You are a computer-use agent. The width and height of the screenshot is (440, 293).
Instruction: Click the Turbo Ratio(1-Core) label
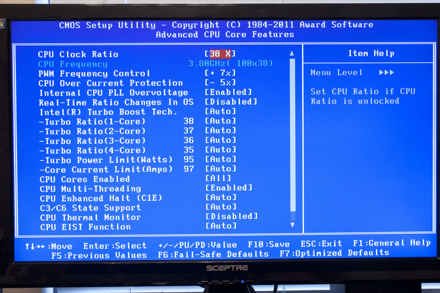[x=92, y=122]
